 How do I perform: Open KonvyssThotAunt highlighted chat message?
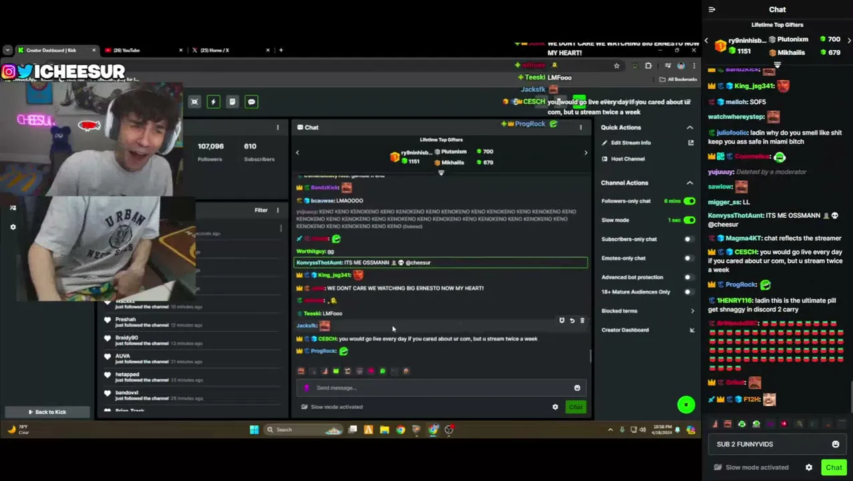[x=441, y=263]
